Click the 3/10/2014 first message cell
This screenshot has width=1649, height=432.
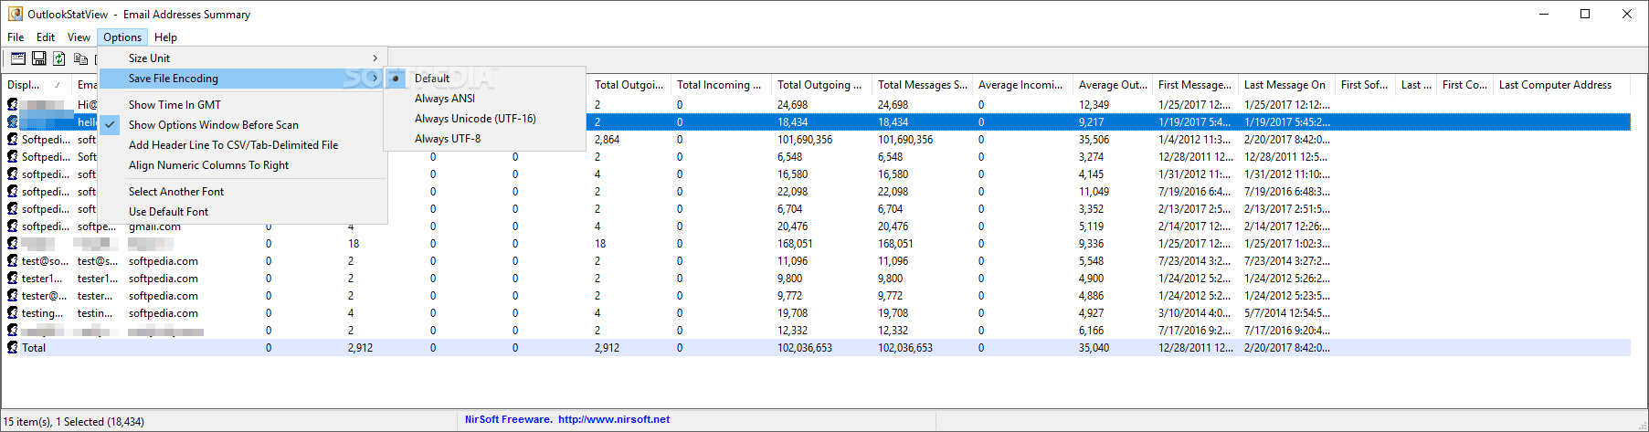coord(1195,313)
